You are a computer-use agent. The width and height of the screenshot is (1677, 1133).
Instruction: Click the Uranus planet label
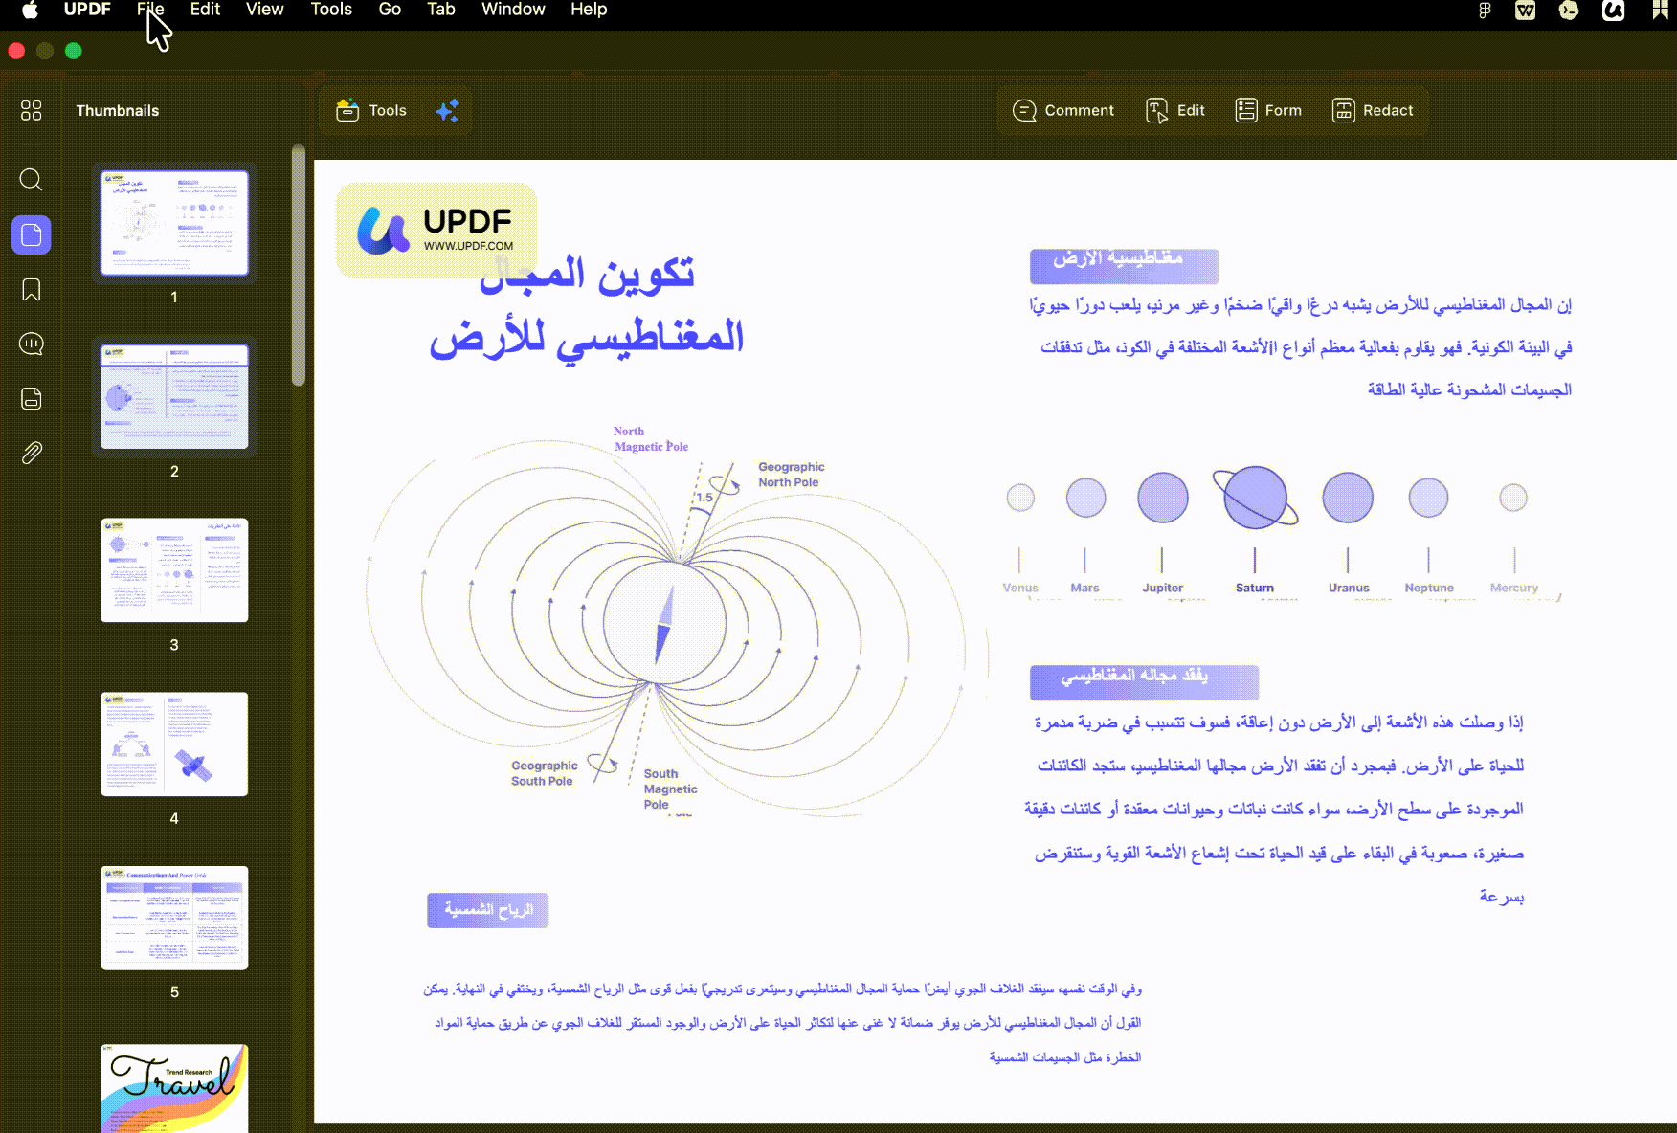tap(1349, 588)
